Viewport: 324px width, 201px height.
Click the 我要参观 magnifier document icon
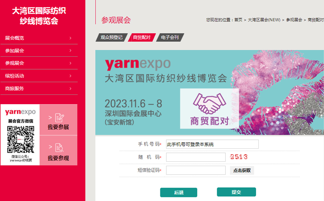coord(59,148)
